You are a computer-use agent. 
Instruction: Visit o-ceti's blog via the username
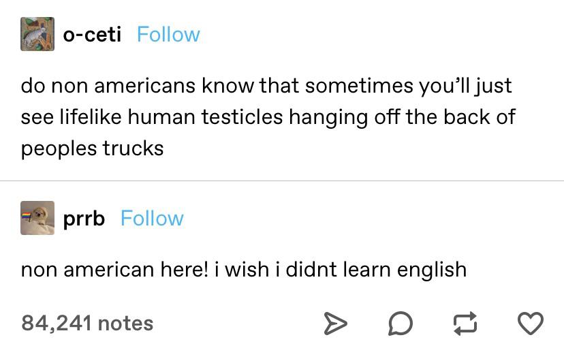coord(92,34)
